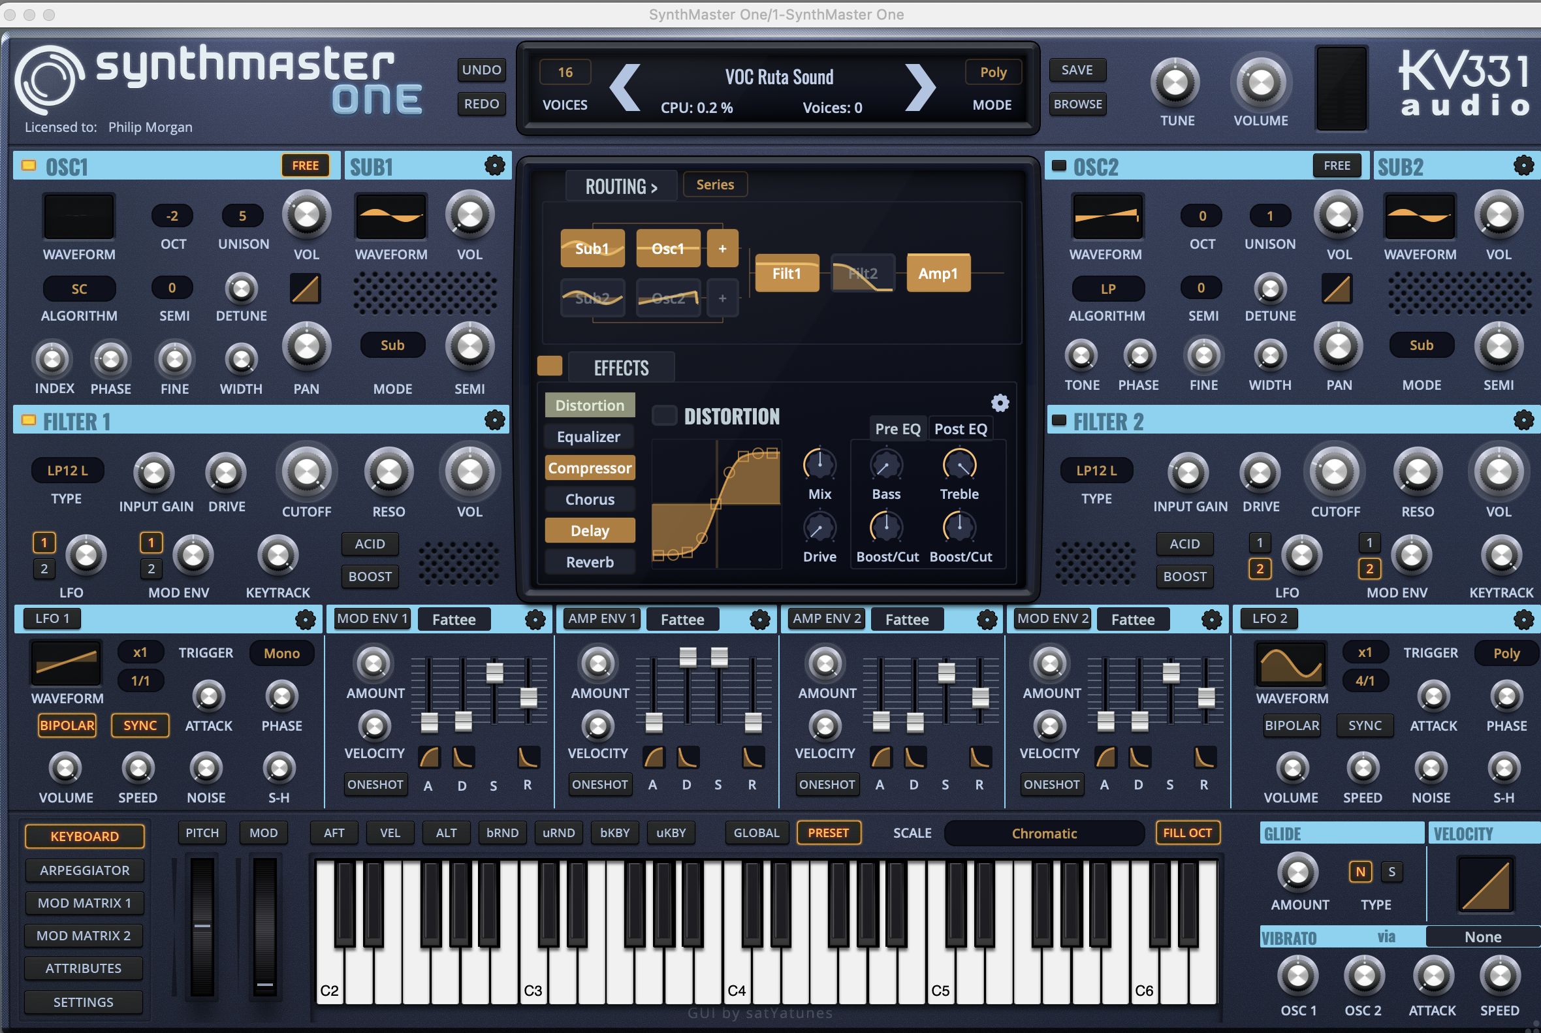Image resolution: width=1541 pixels, height=1033 pixels.
Task: Open the Poly mode selector
Action: (x=993, y=72)
